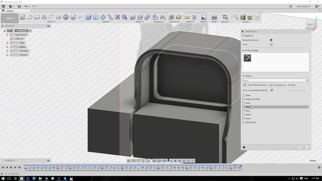
Task: Open the MODEL workspace dropdown
Action: click(x=10, y=18)
